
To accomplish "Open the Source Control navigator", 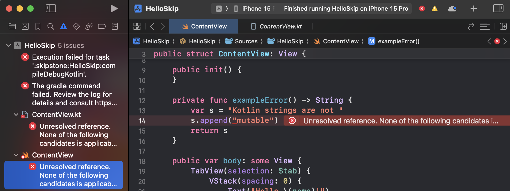I will [x=25, y=26].
